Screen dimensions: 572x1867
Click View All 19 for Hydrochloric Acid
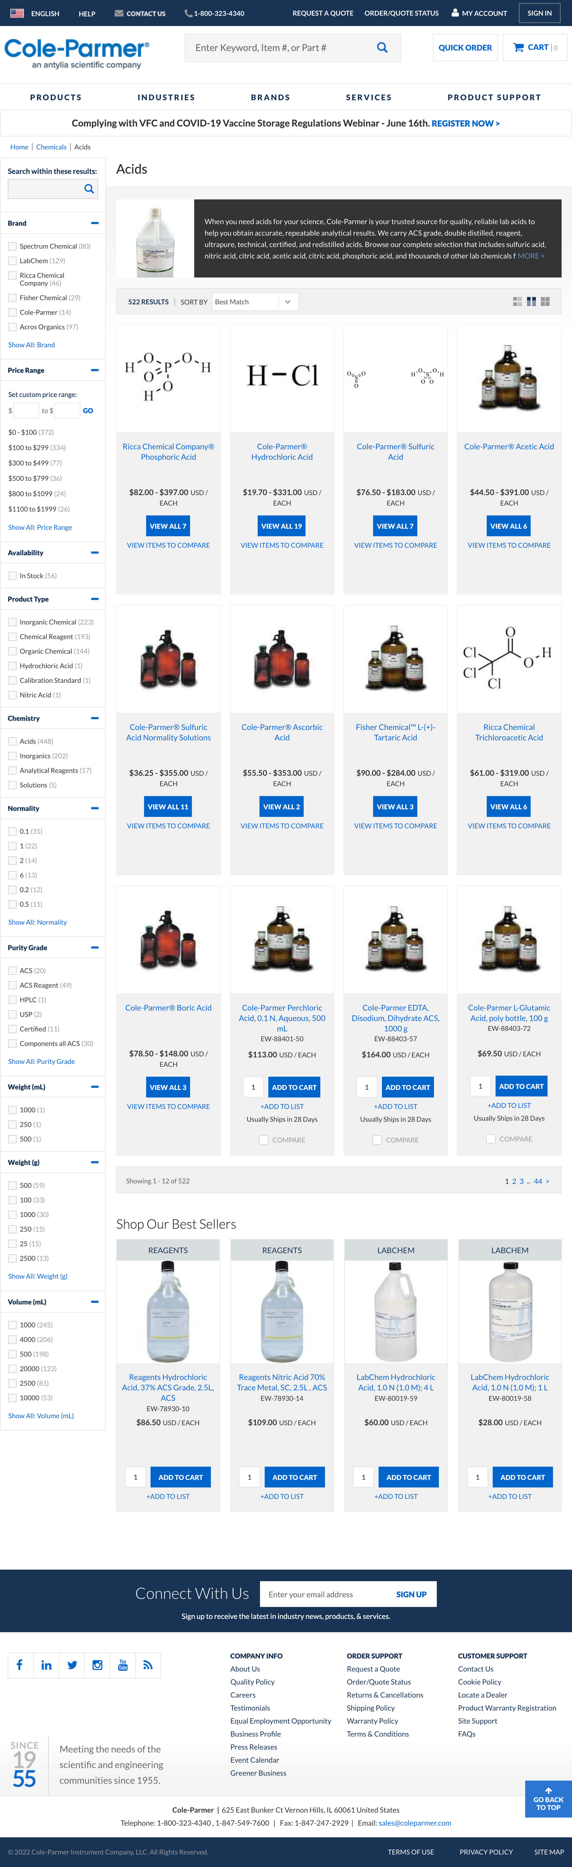point(282,526)
